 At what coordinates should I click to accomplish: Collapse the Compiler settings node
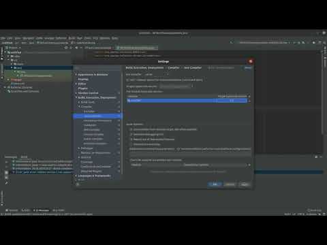click(x=79, y=107)
